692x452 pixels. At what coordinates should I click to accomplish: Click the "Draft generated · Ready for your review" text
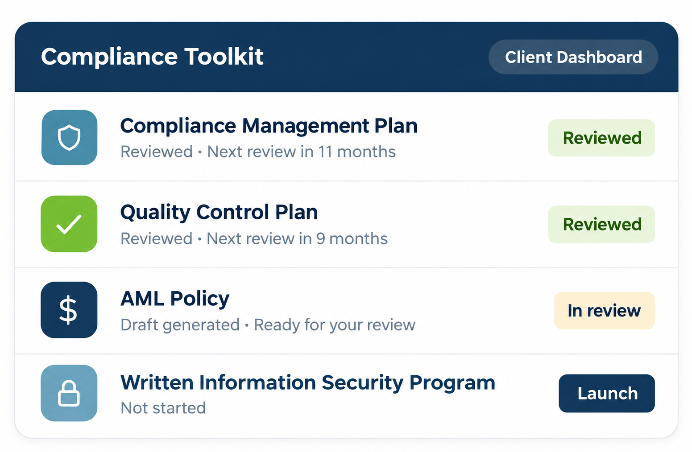(268, 325)
